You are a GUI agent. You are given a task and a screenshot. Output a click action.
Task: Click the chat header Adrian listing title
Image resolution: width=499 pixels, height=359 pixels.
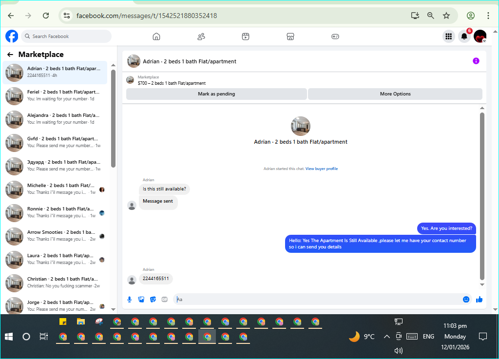click(x=190, y=61)
